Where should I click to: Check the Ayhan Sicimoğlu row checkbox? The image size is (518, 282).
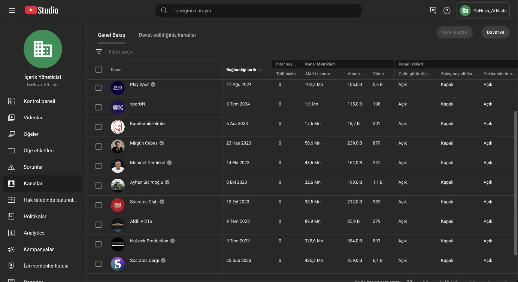coord(99,186)
